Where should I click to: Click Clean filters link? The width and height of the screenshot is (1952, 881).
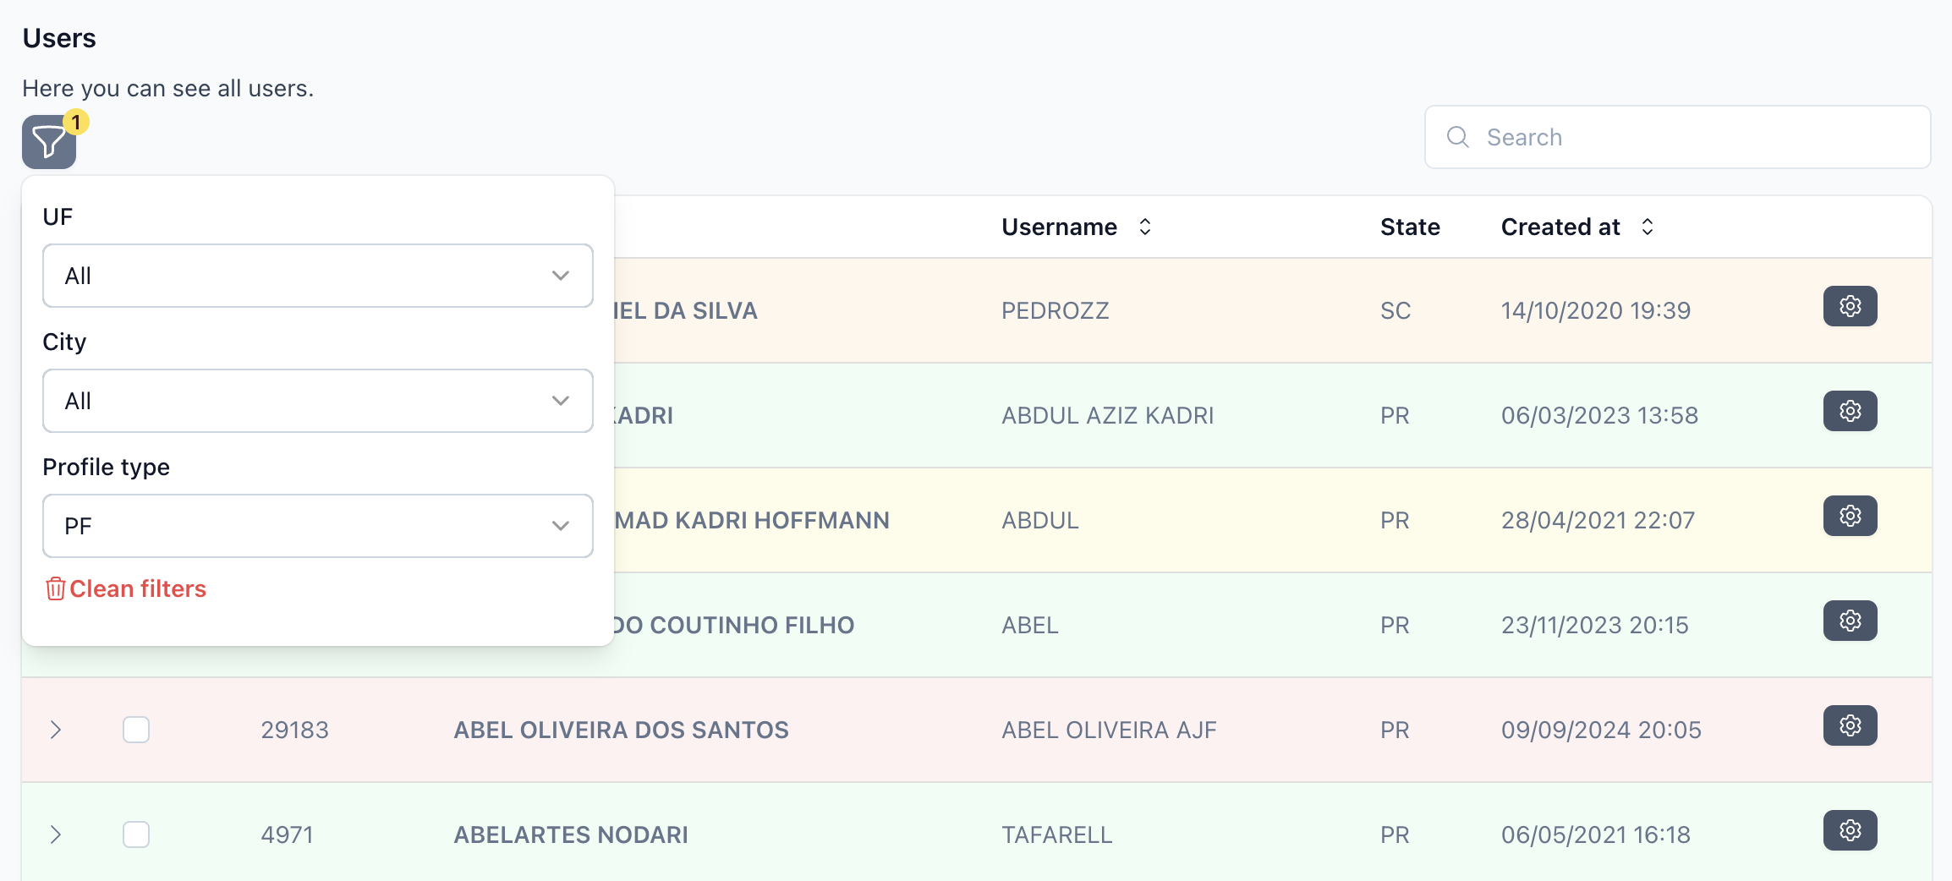coord(126,588)
